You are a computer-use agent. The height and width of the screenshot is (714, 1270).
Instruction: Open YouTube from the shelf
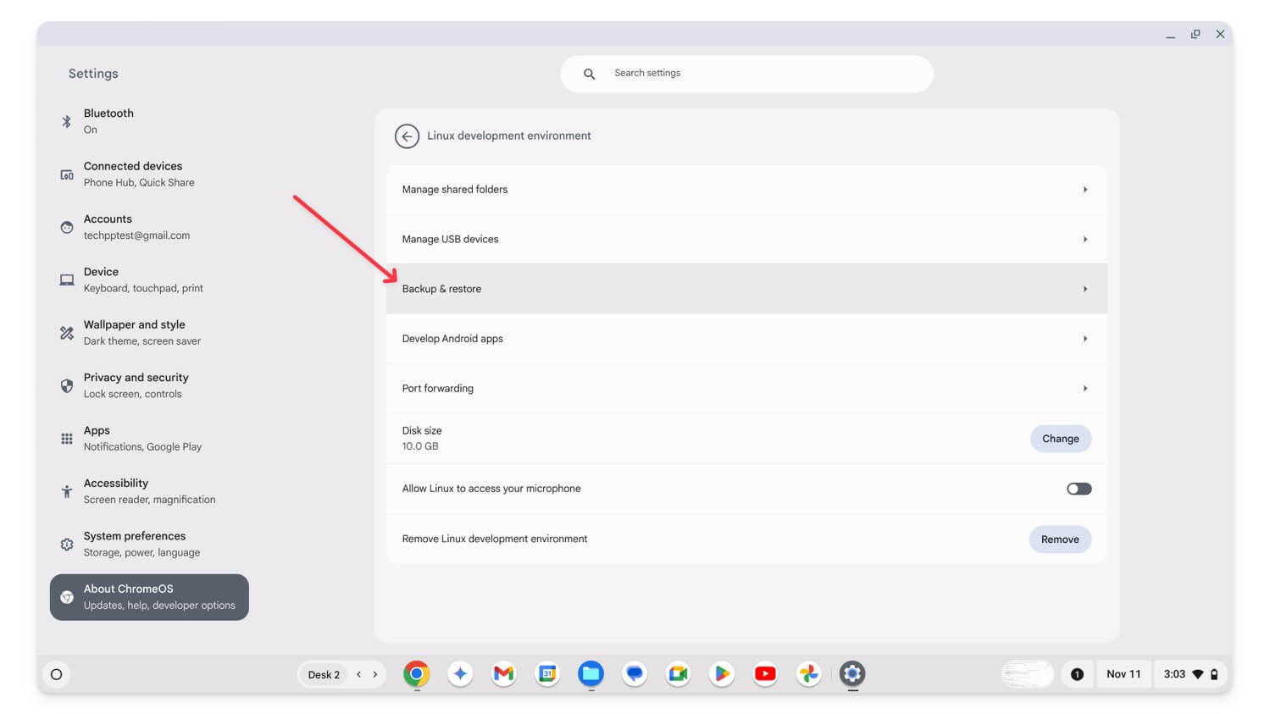click(x=765, y=674)
